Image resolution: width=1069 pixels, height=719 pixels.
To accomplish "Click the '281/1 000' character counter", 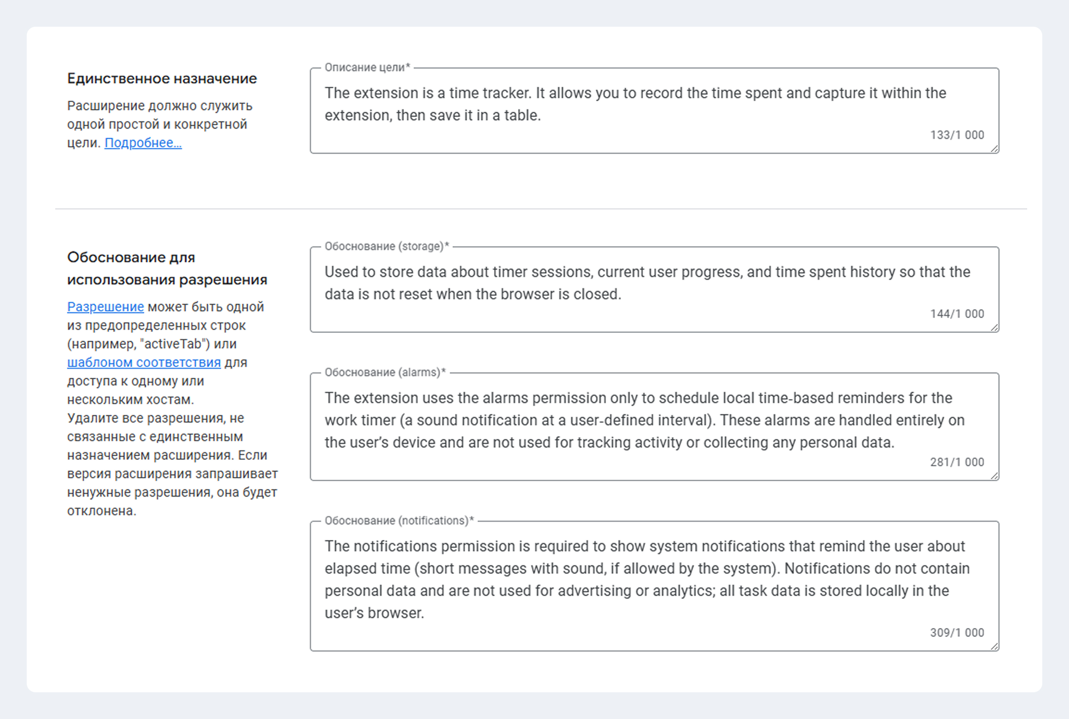I will (957, 462).
